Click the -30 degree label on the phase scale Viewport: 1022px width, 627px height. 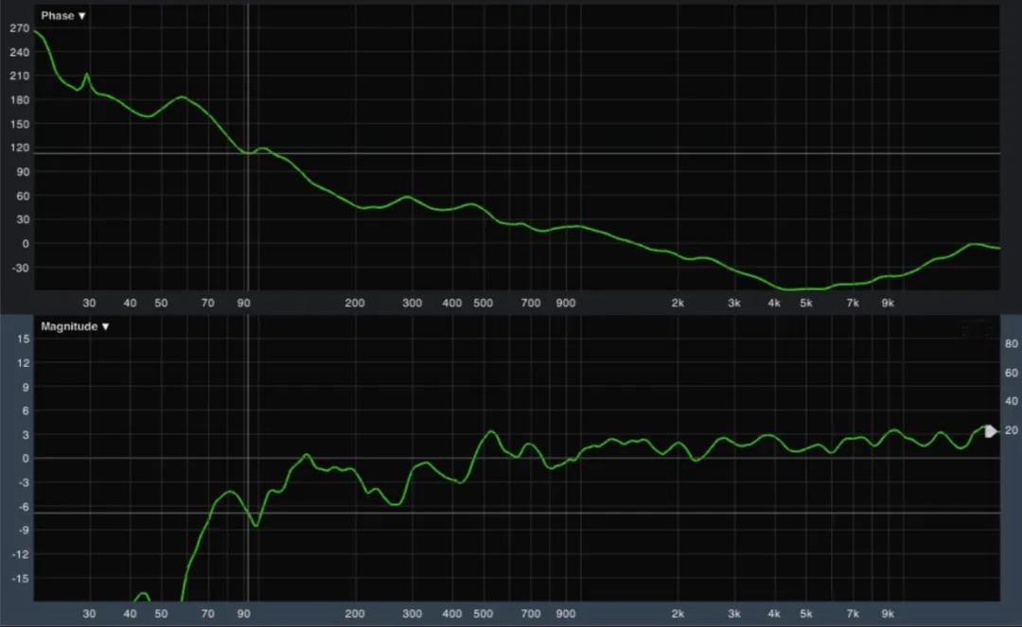tap(19, 268)
